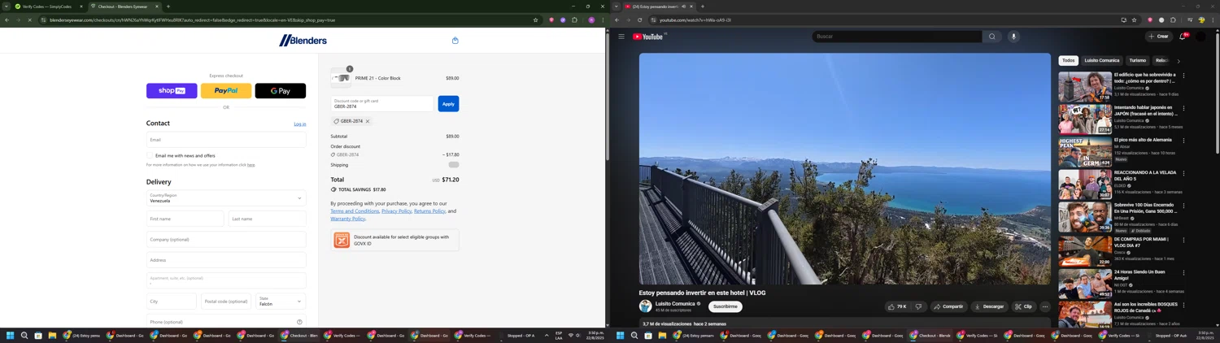The height and width of the screenshot is (343, 1220).
Task: Click the phone field help question icon
Action: (x=299, y=322)
